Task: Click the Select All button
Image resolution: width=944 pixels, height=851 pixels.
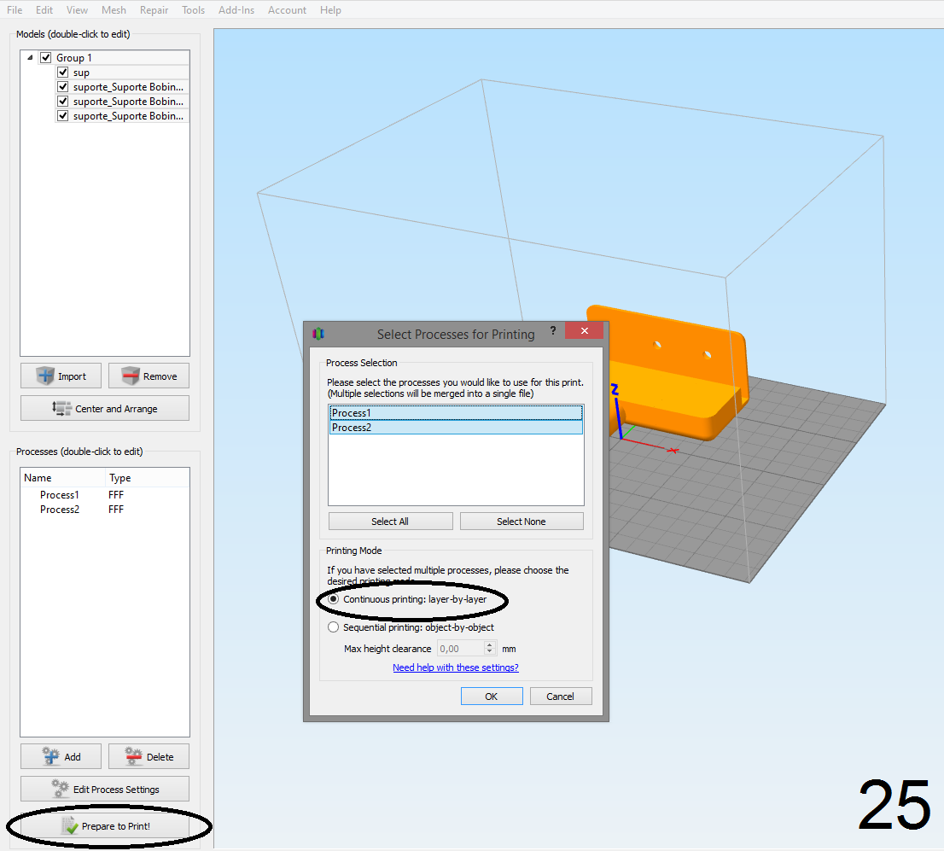Action: coord(390,522)
